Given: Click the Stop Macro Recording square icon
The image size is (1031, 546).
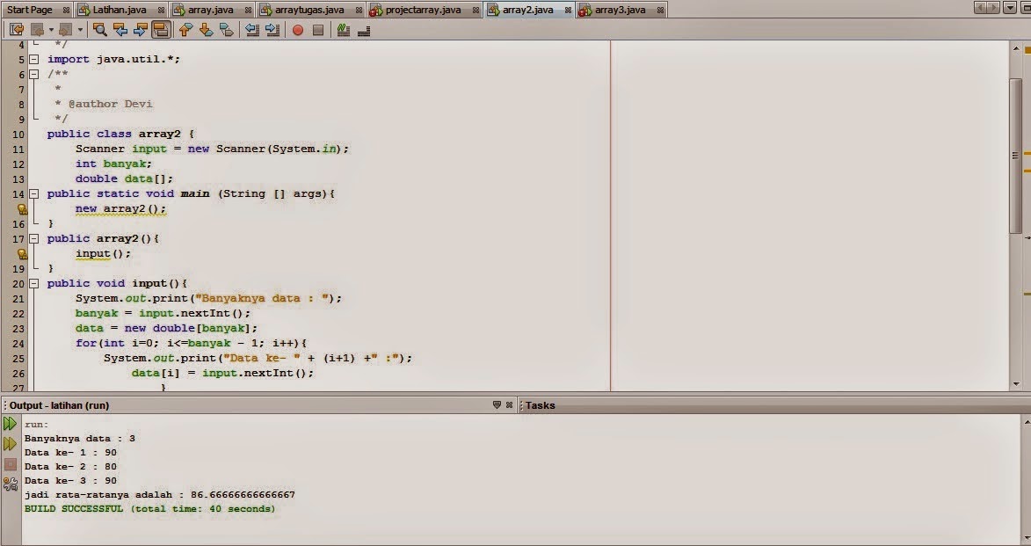Looking at the screenshot, I should pos(318,30).
